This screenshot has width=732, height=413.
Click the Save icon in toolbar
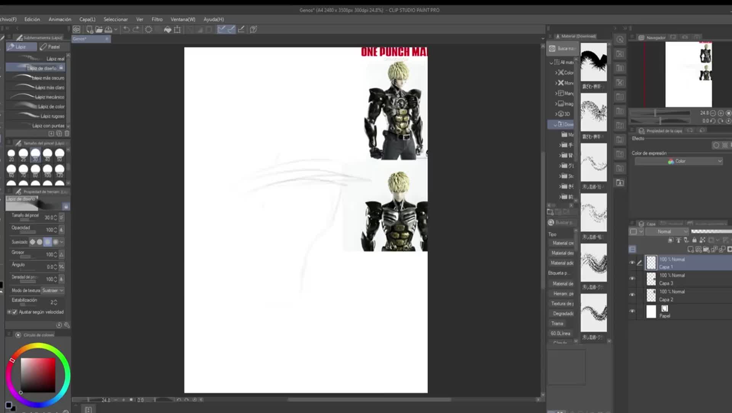(109, 29)
